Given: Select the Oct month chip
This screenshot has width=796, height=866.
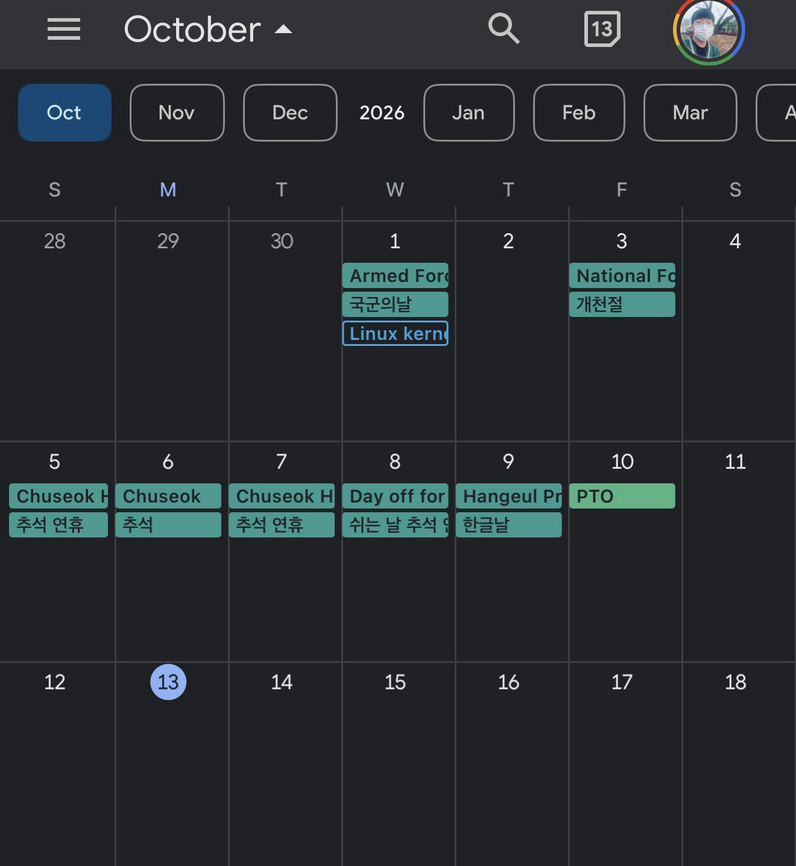Looking at the screenshot, I should pyautogui.click(x=65, y=113).
